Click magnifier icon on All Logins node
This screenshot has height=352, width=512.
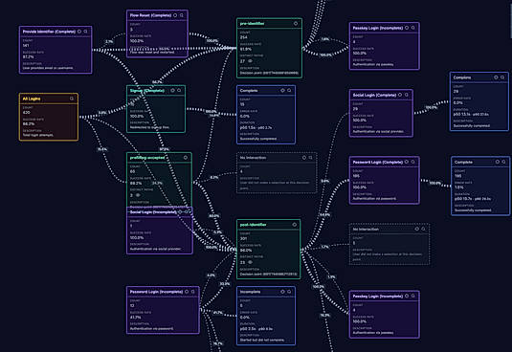tap(72, 99)
